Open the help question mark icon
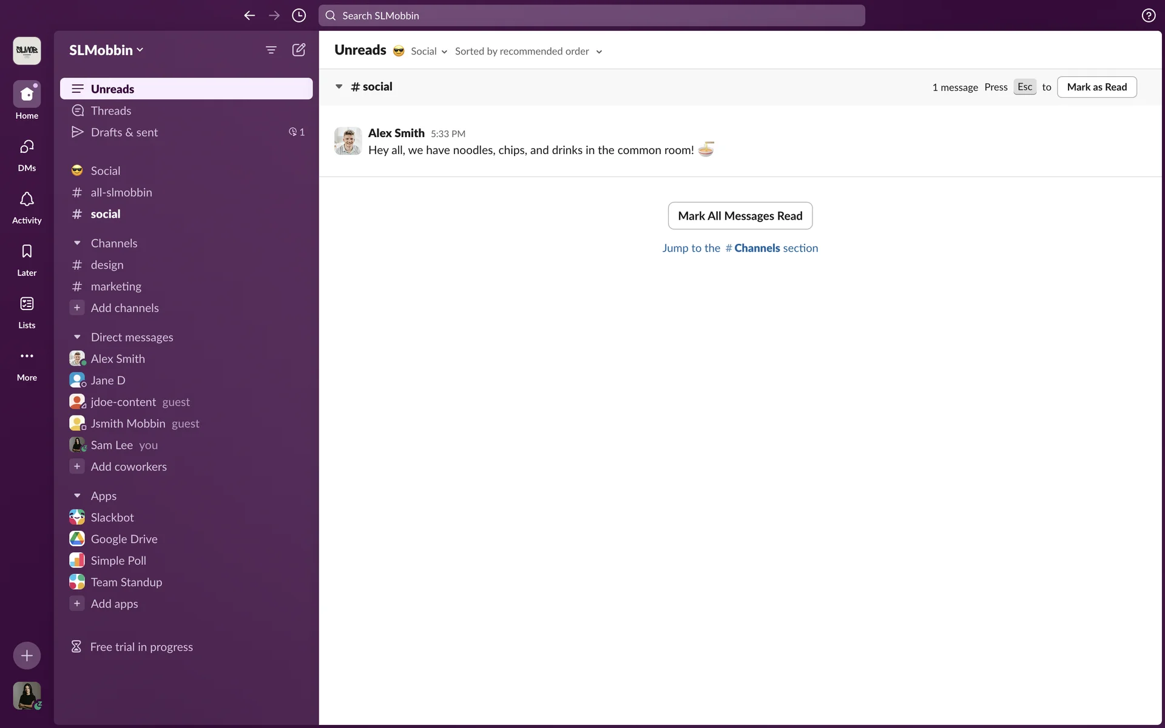Image resolution: width=1165 pixels, height=728 pixels. click(x=1148, y=16)
